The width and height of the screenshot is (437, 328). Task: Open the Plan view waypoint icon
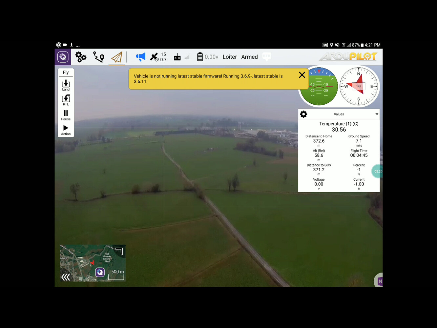pos(99,57)
